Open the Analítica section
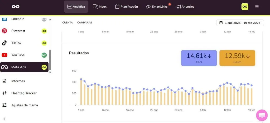The width and height of the screenshot is (270, 123). pos(76,7)
